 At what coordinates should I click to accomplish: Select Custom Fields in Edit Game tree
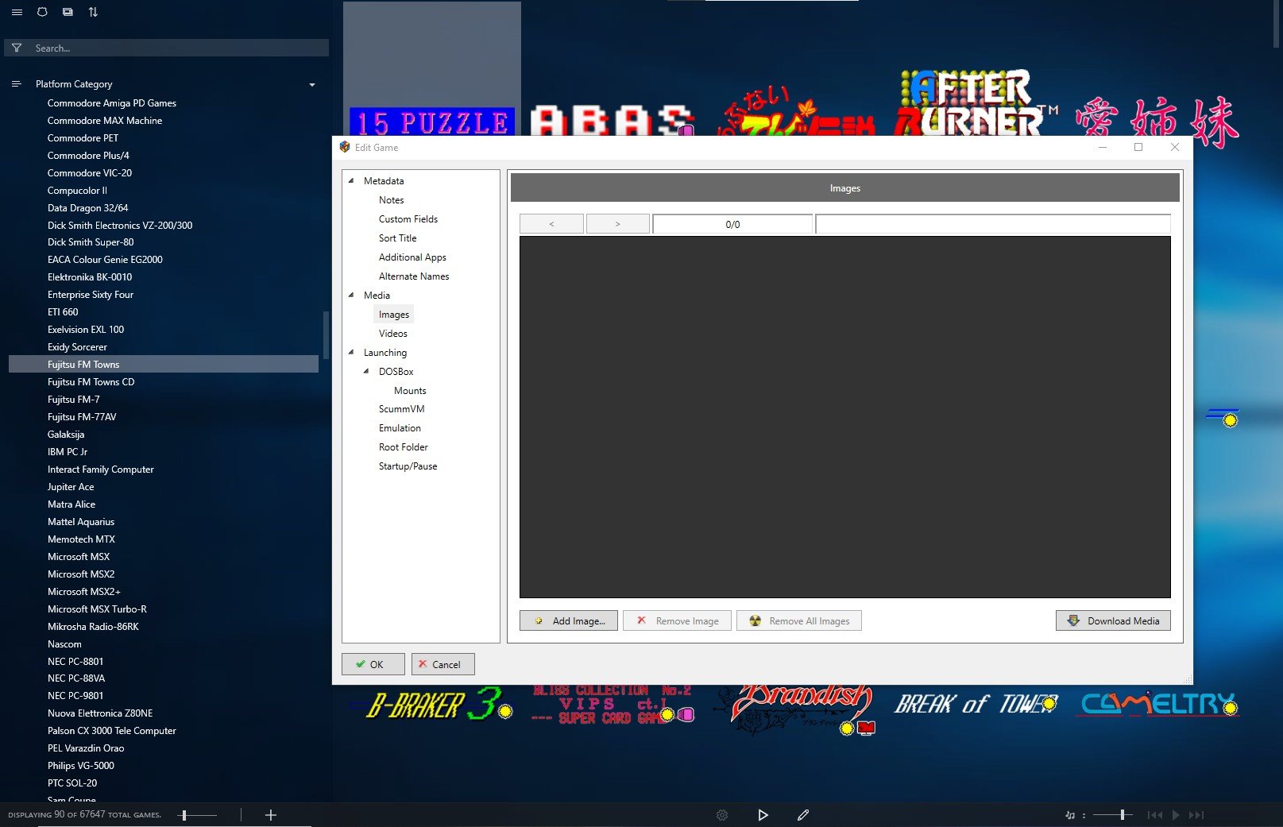408,219
